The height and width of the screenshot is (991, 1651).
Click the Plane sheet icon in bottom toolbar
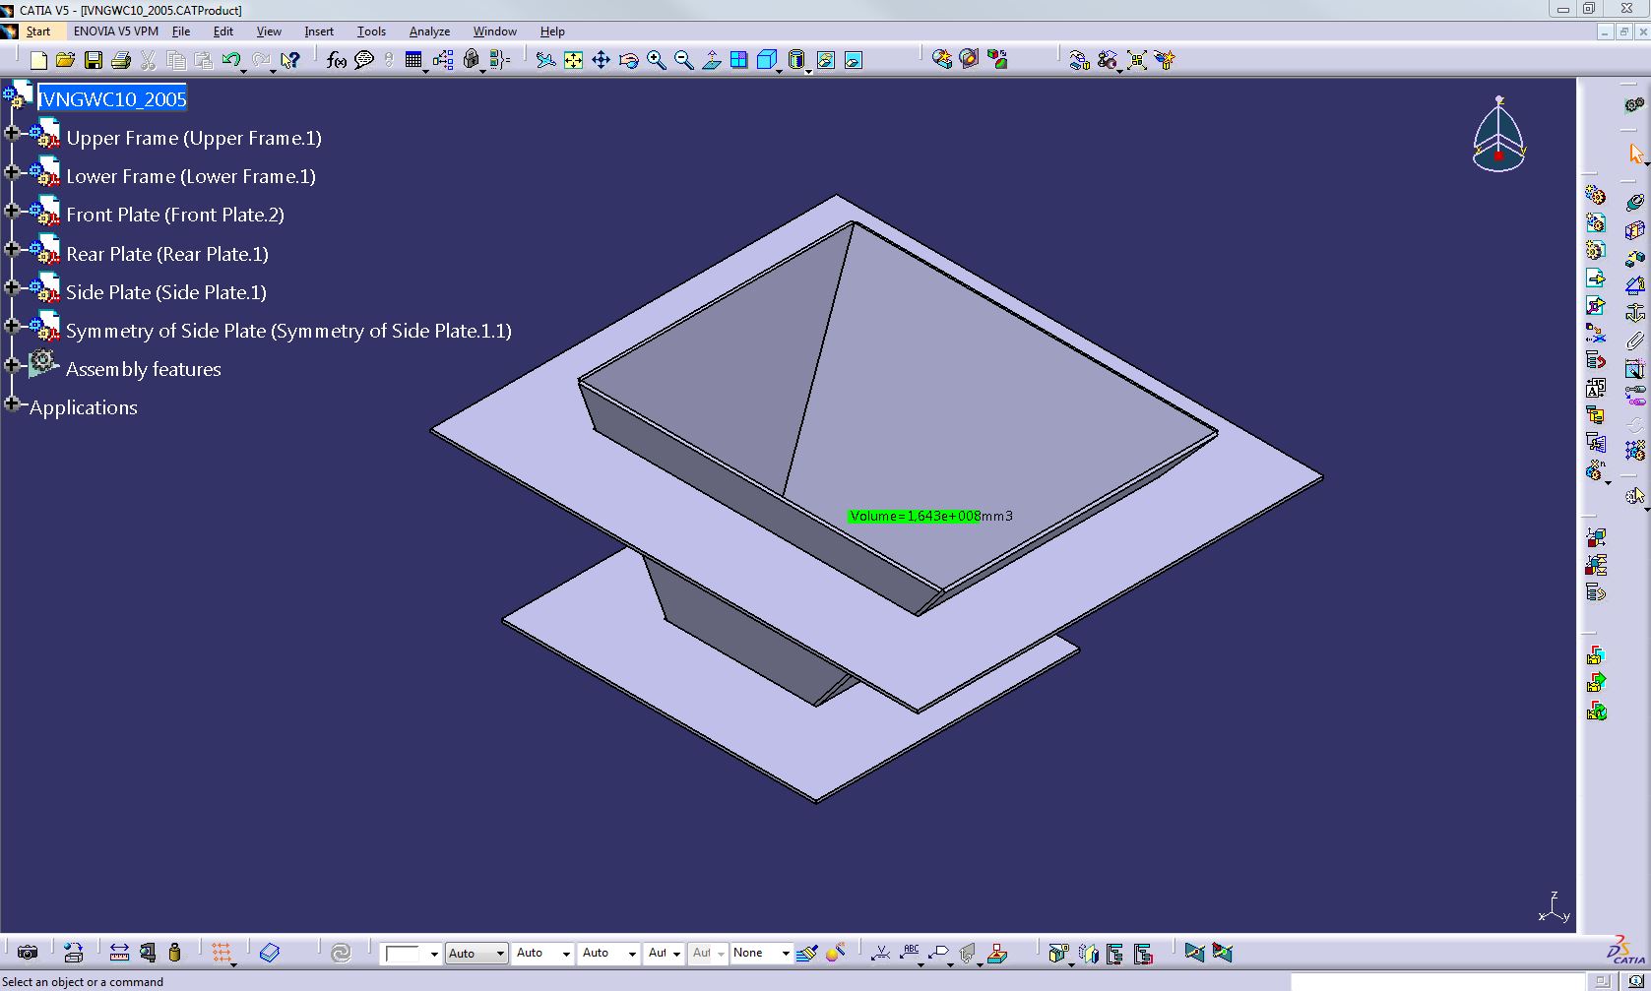click(x=270, y=953)
